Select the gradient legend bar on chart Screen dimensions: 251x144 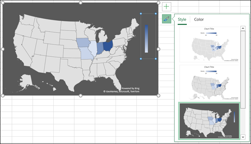pyautogui.click(x=146, y=39)
